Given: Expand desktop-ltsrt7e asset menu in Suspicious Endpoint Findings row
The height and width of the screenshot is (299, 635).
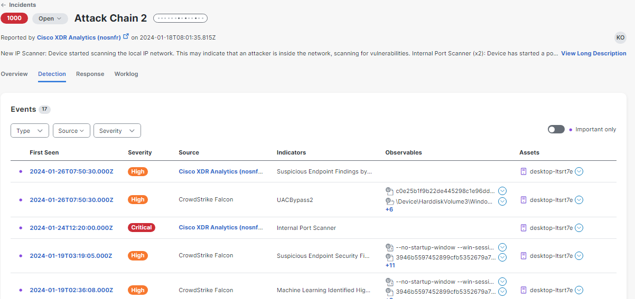Looking at the screenshot, I should pos(579,171).
